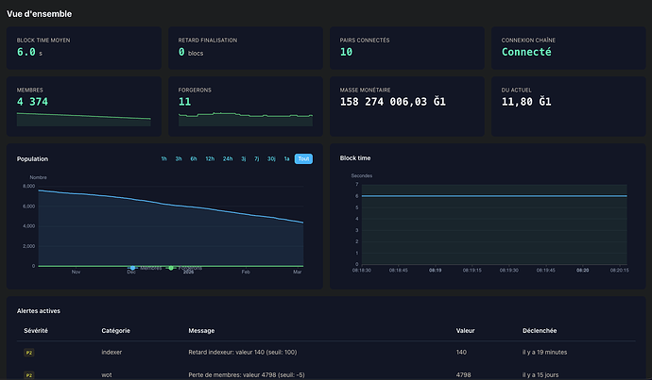Open the Membres sparkline card
The height and width of the screenshot is (380, 652).
tap(84, 107)
